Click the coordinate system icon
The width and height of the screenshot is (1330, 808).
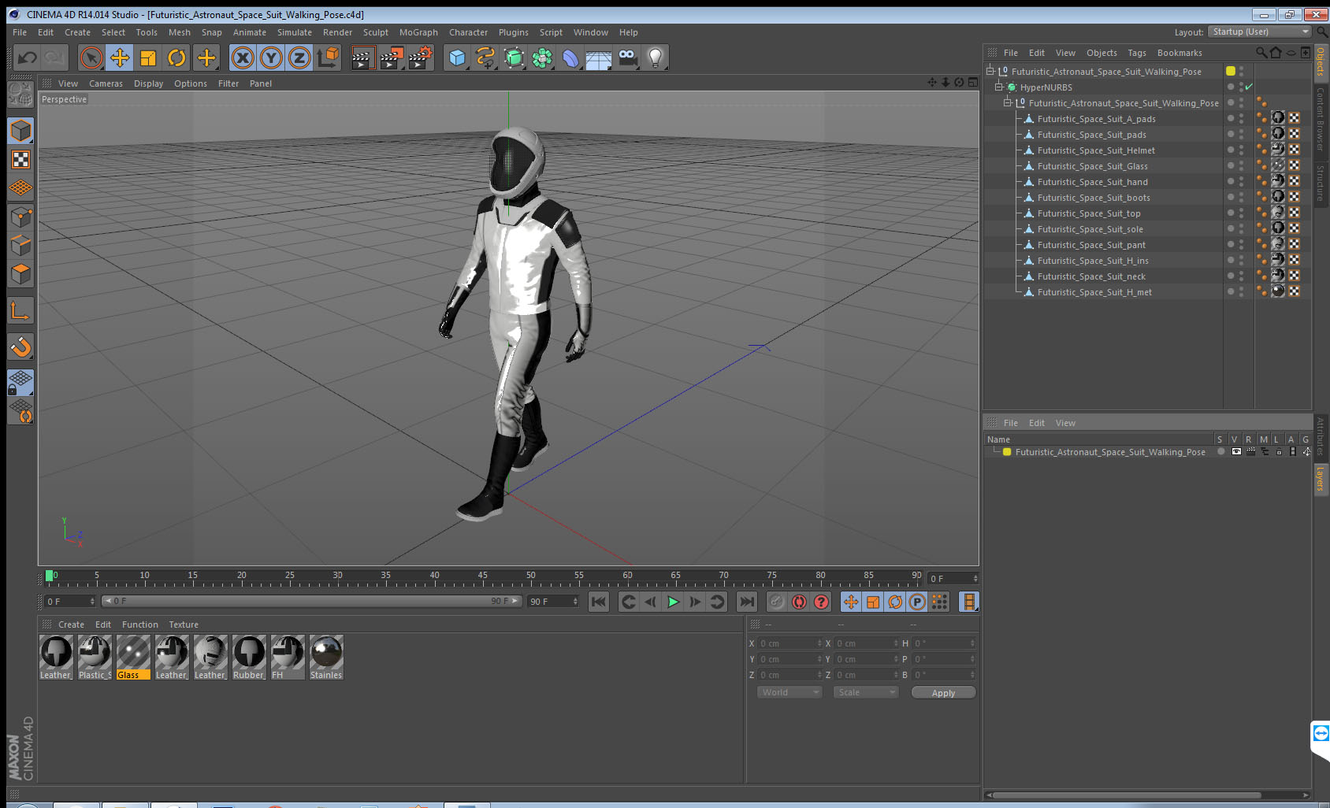point(328,57)
